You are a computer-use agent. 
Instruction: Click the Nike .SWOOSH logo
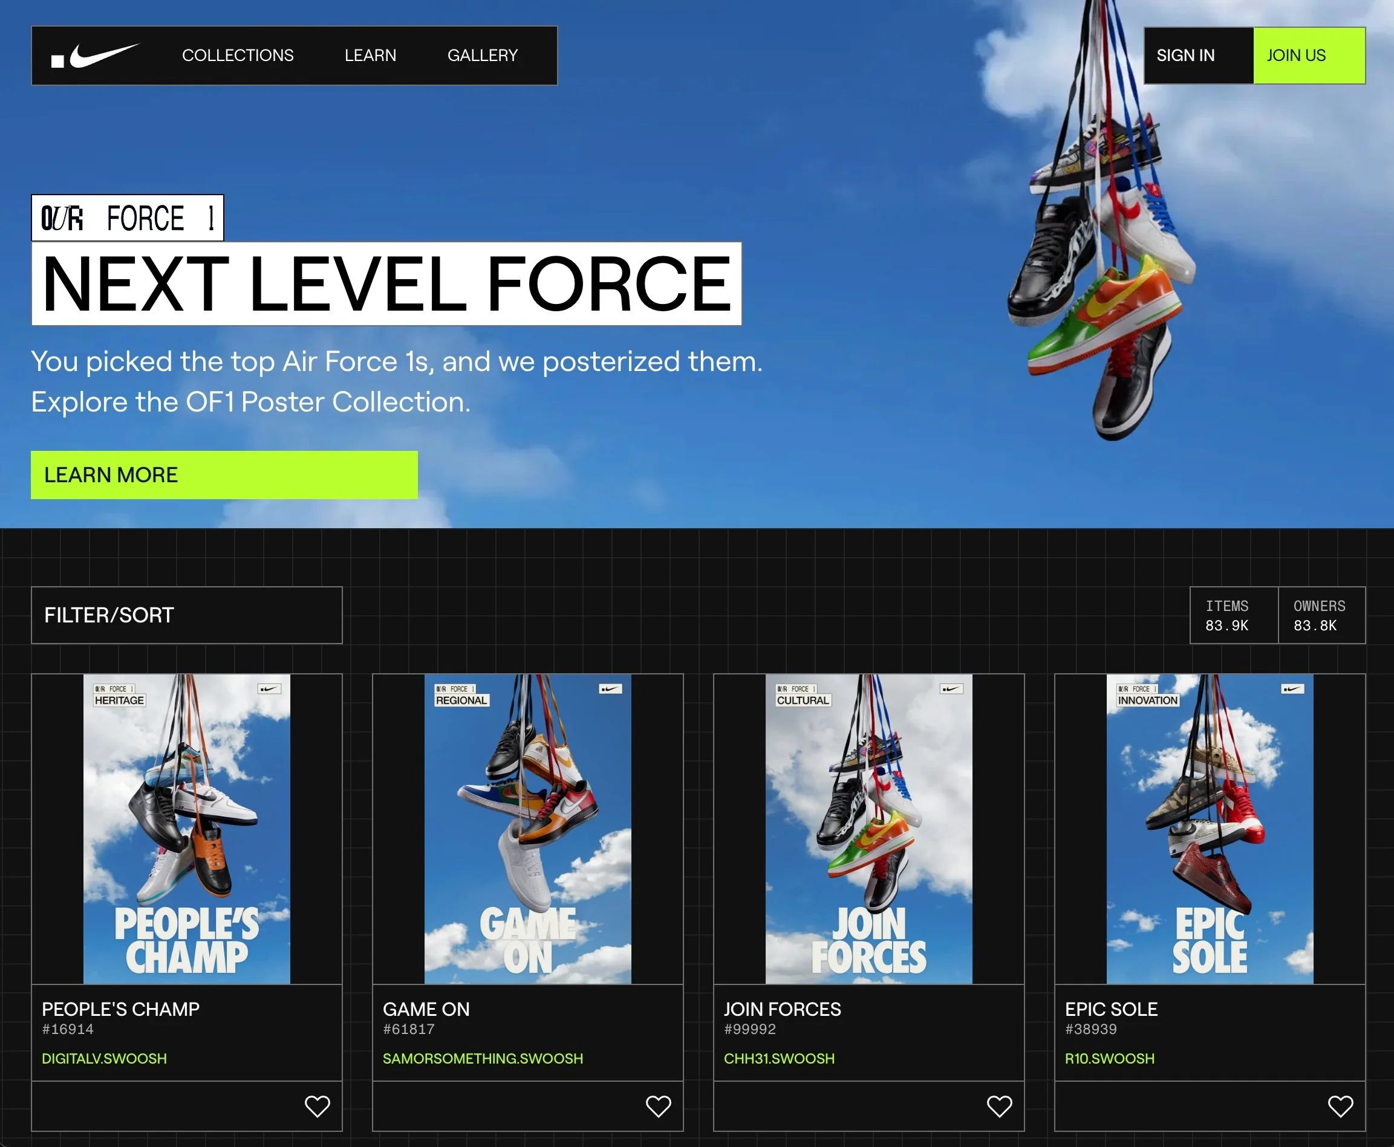pyautogui.click(x=96, y=56)
